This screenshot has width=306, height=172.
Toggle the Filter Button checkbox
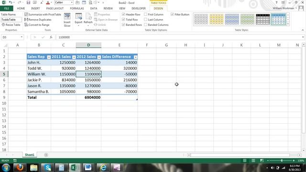[172, 14]
